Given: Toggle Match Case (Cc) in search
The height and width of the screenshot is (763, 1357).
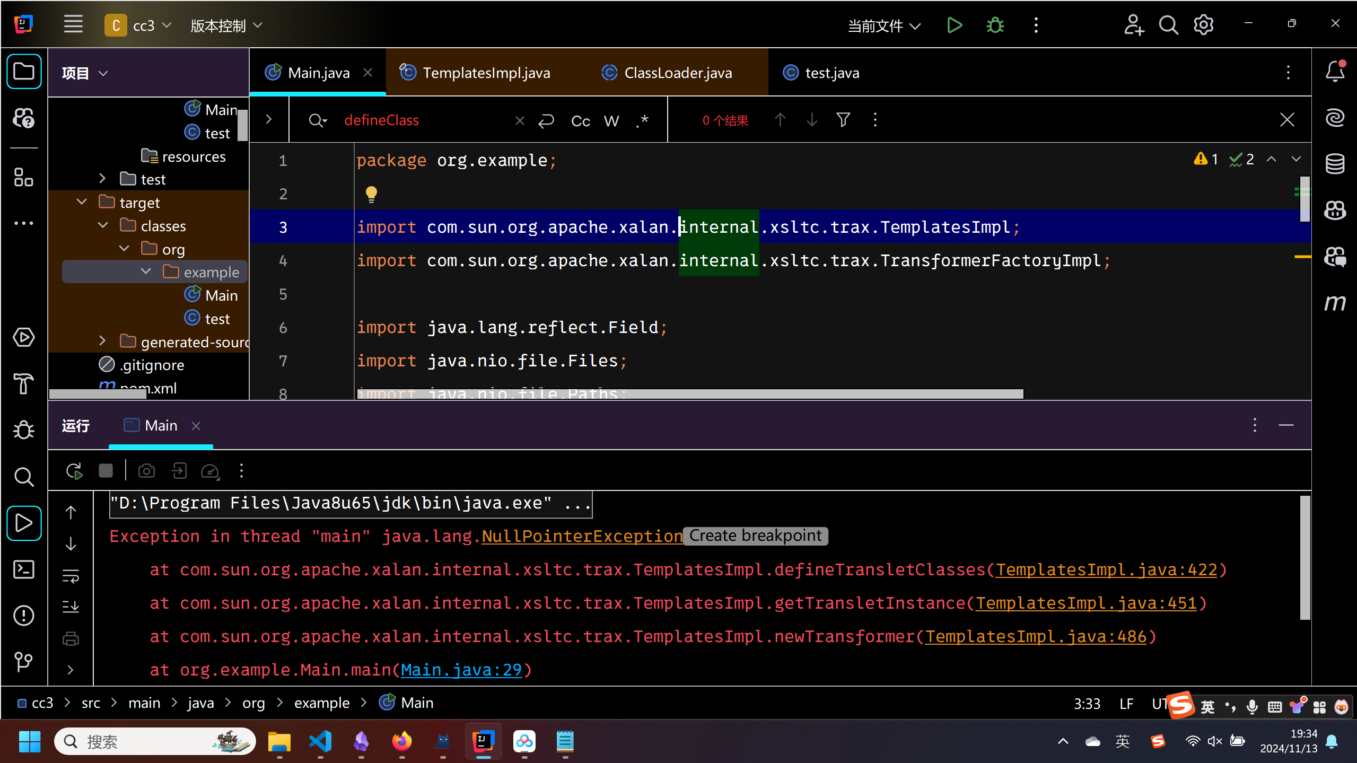Looking at the screenshot, I should coord(581,121).
